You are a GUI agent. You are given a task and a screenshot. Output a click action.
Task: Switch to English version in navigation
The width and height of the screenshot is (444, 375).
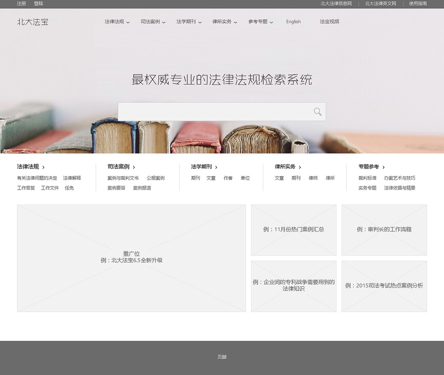point(293,21)
